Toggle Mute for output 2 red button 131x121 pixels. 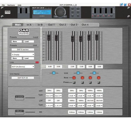click(x=83, y=78)
